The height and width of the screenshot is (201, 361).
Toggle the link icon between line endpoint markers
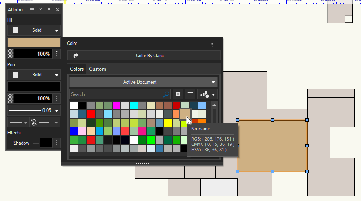point(34,122)
